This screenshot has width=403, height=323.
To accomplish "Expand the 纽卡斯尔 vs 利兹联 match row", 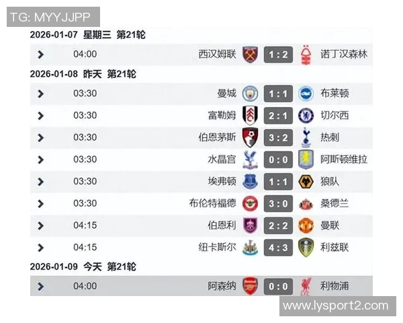I will click(x=41, y=248).
